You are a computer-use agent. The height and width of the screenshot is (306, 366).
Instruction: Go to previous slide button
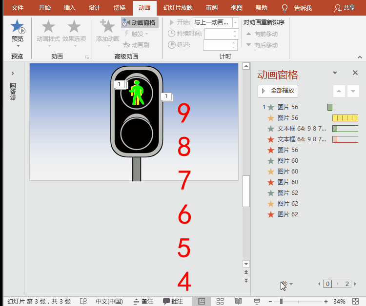[x=246, y=272]
